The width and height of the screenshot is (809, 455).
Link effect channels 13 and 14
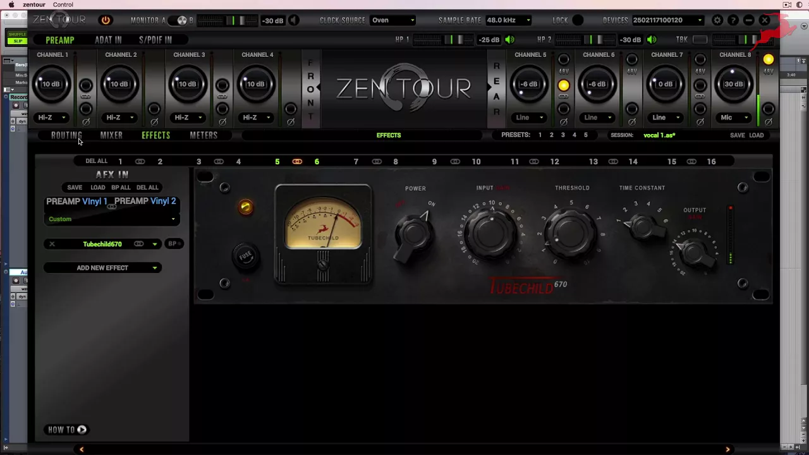click(x=613, y=162)
